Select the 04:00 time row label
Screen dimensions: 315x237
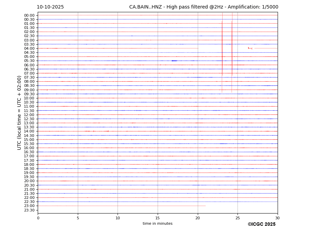pyautogui.click(x=29, y=48)
